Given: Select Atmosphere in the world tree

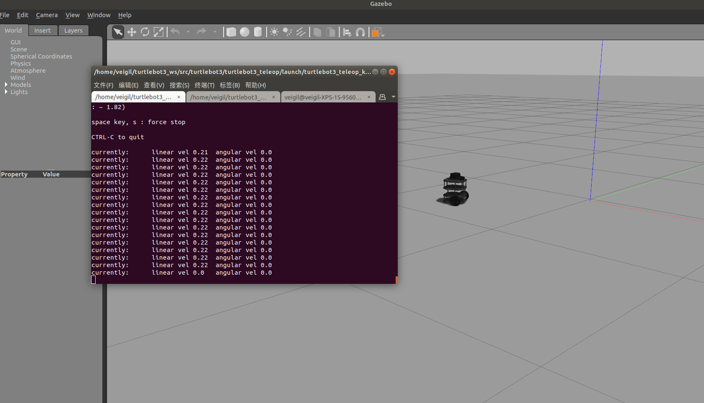Looking at the screenshot, I should (x=28, y=71).
